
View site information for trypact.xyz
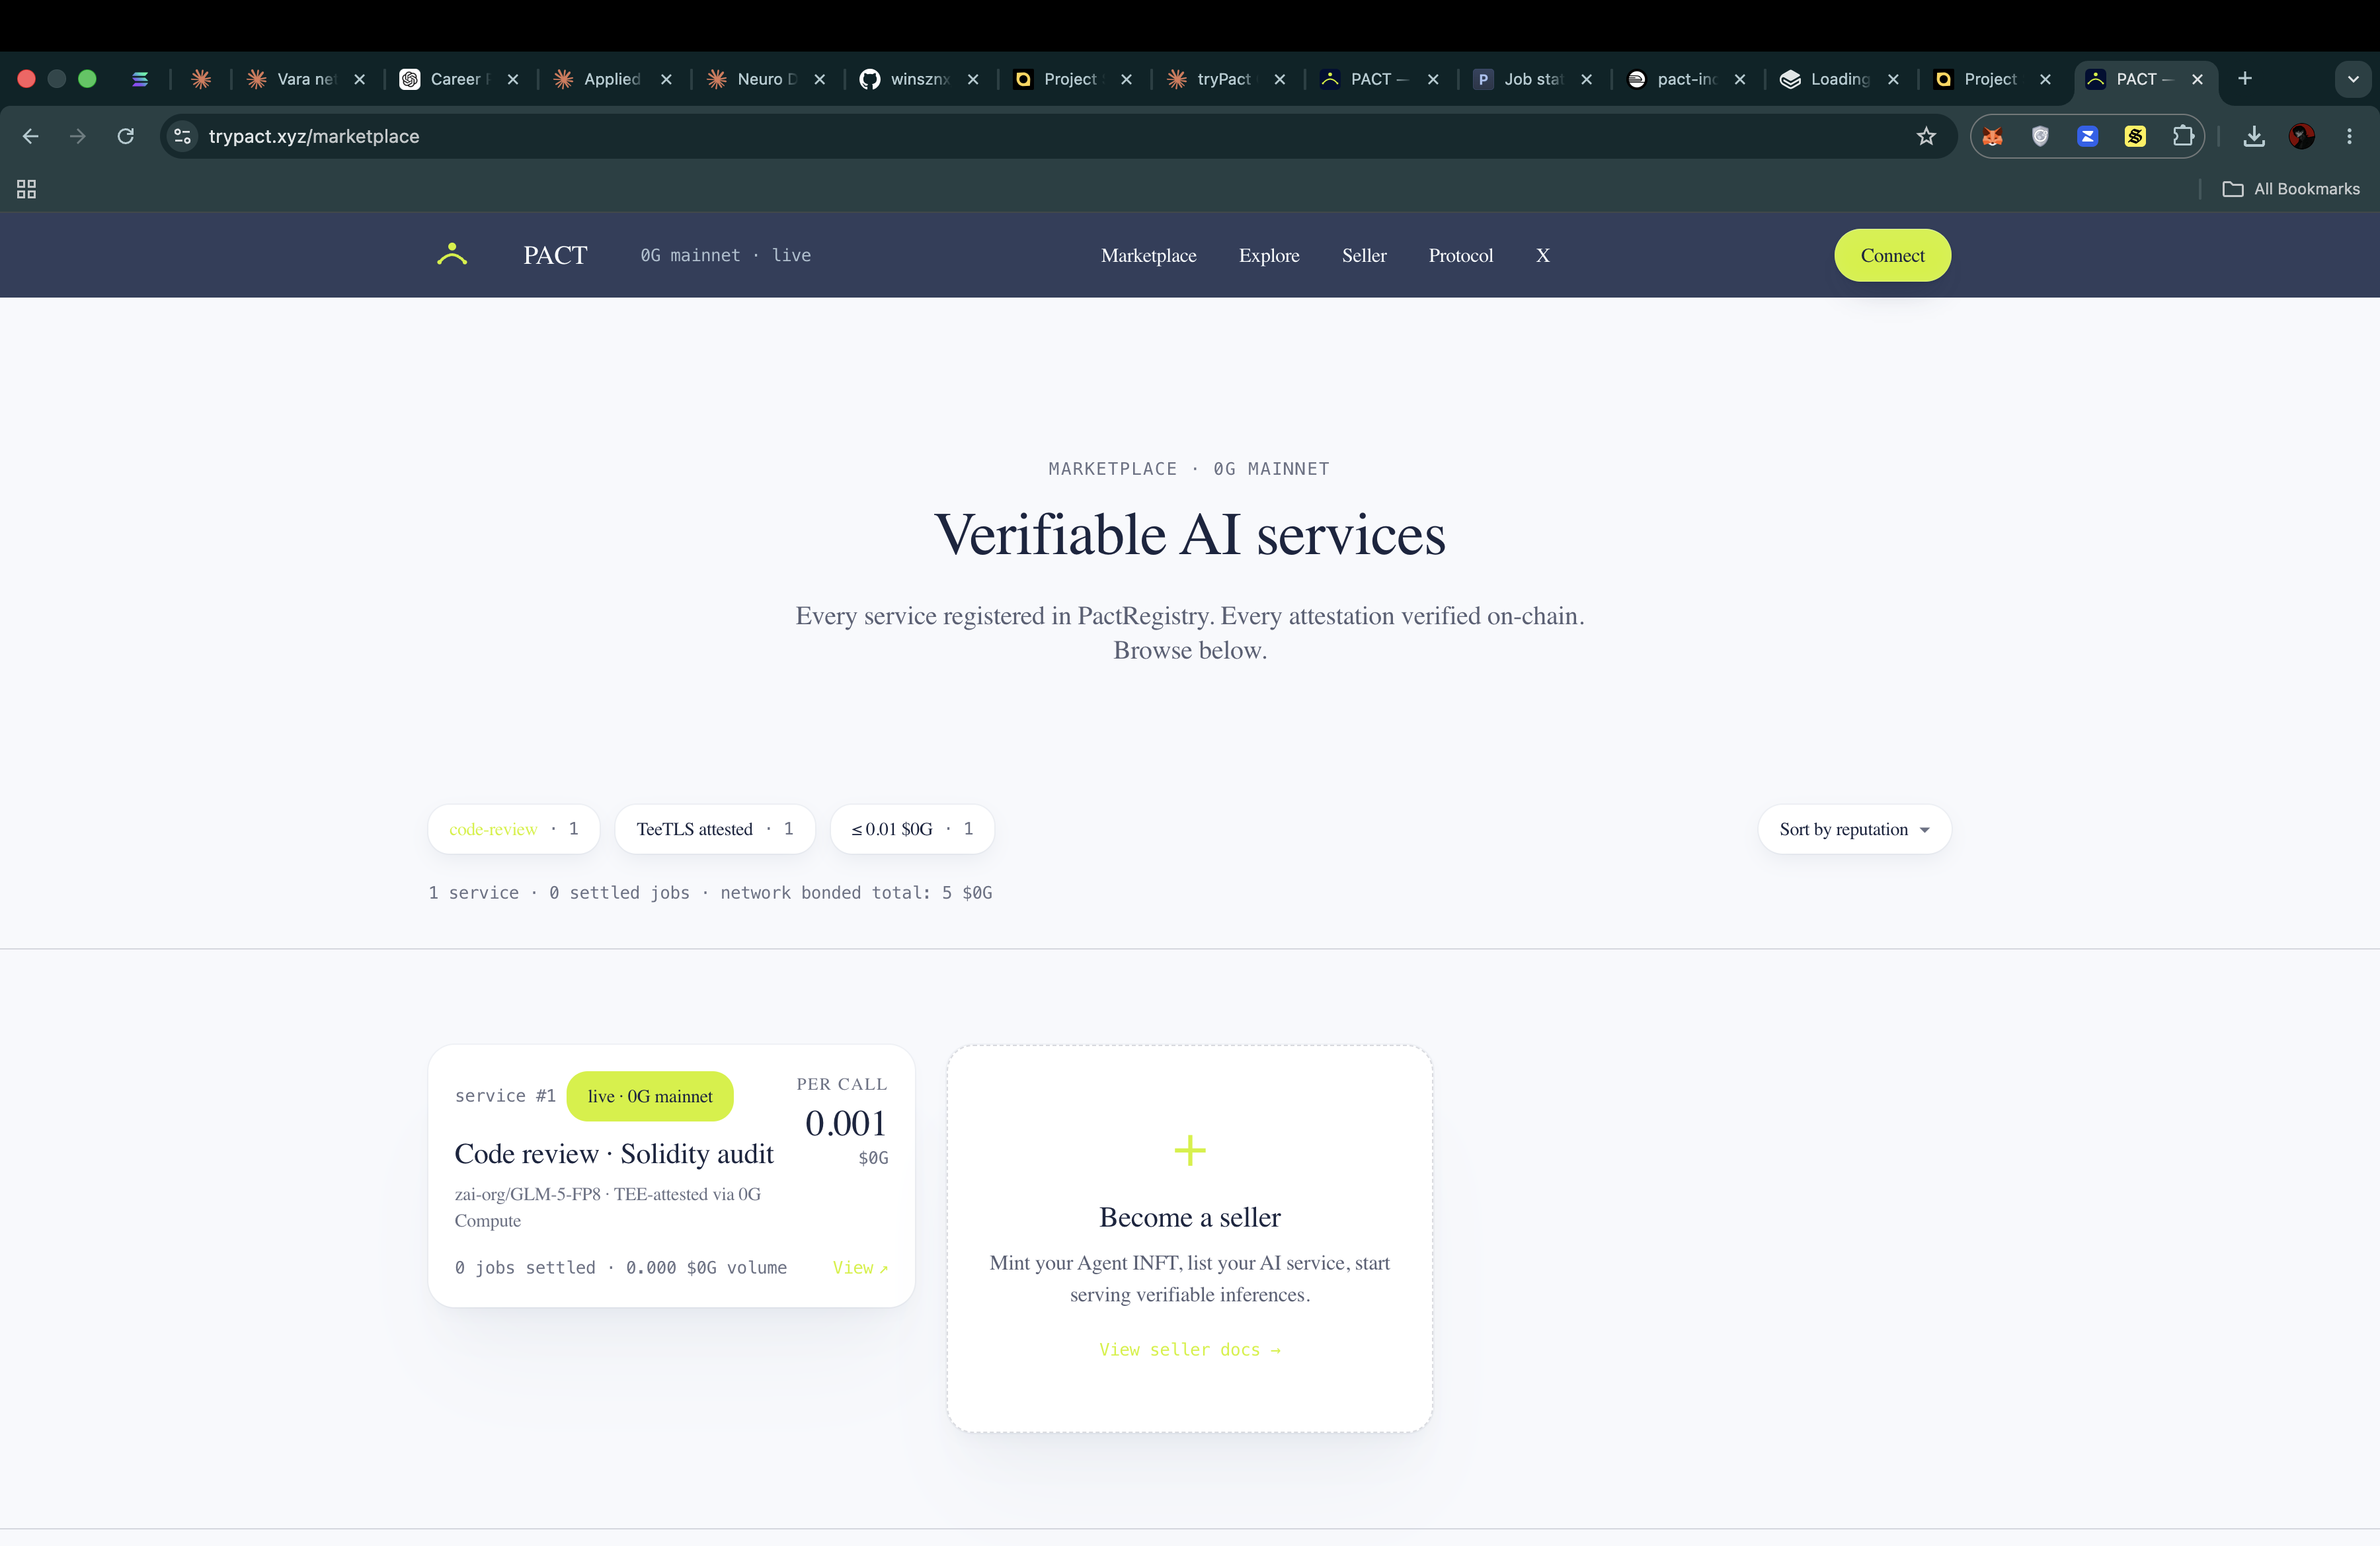click(x=182, y=136)
